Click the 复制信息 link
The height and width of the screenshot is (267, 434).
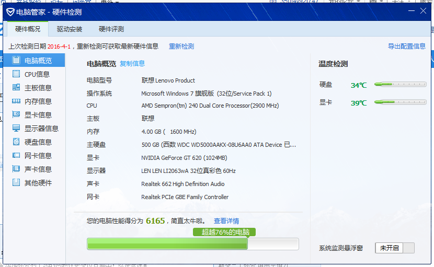point(132,63)
